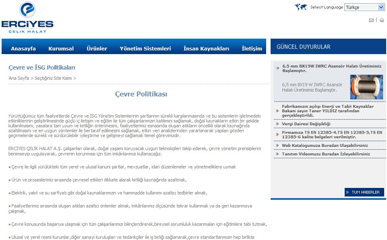
Task: Click the bullet starting 'Çevre ile ilgili yürülükteki'
Action: point(122,167)
